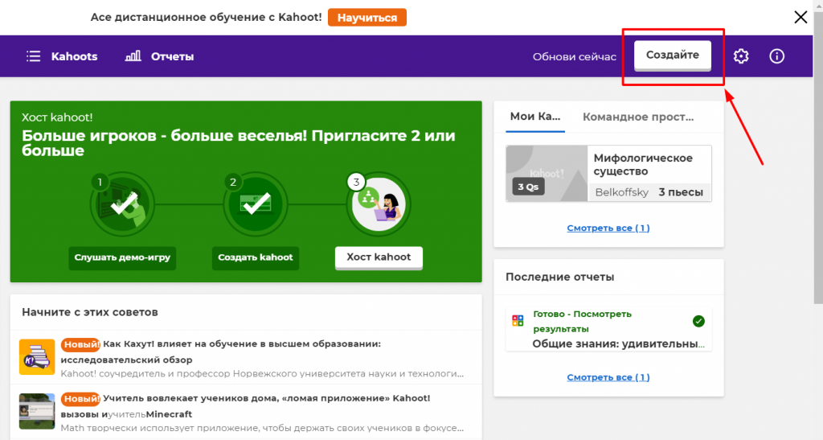Click step 2 create kahoot circle icon
This screenshot has width=823, height=440.
point(256,204)
